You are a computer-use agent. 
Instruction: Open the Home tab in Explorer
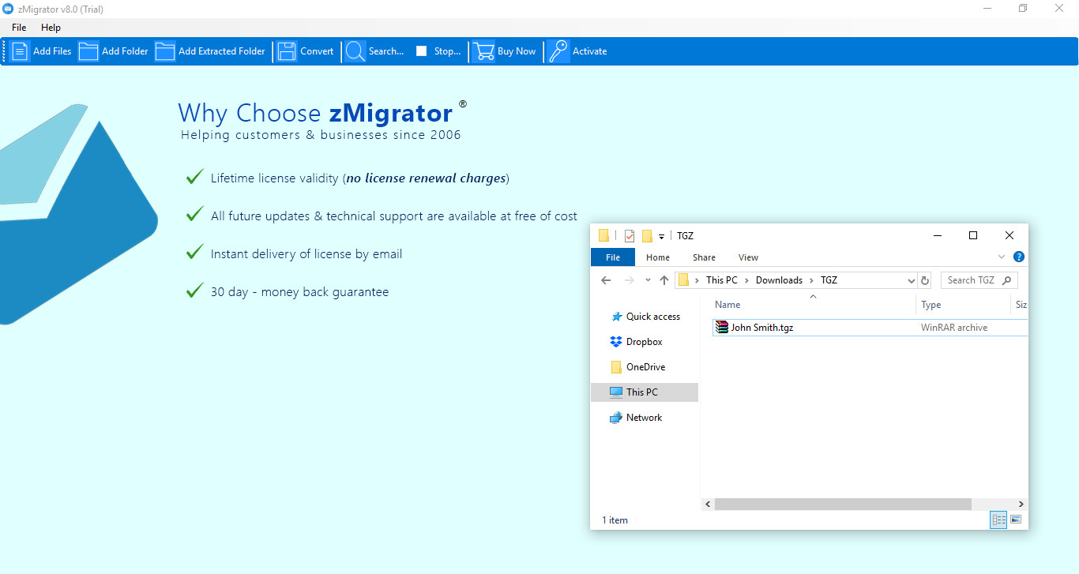pos(658,257)
